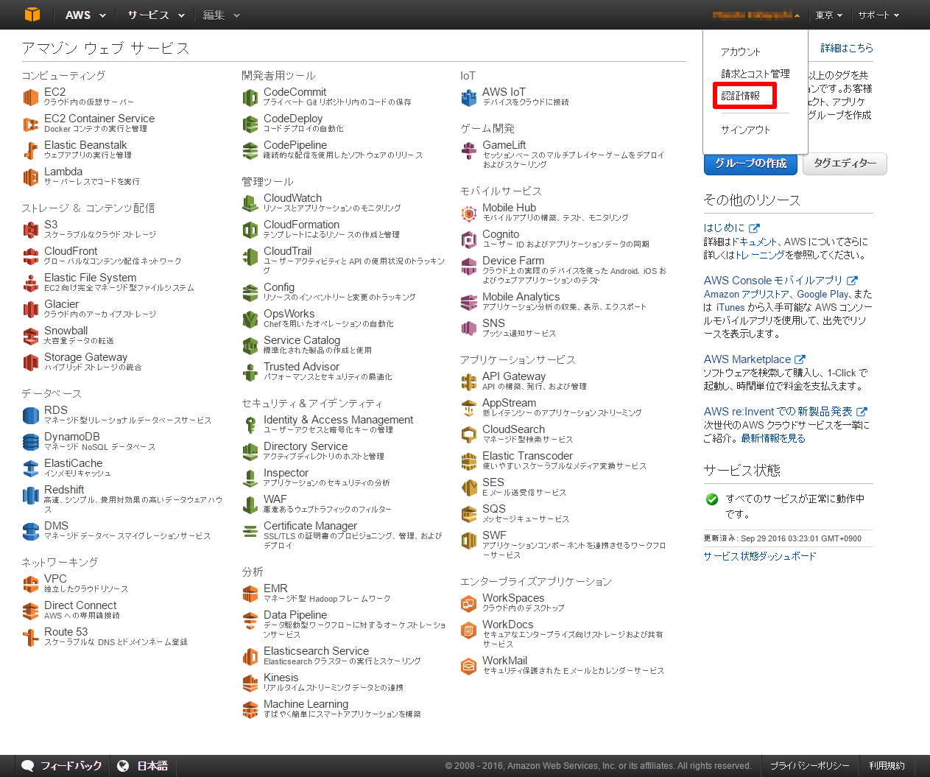Select the CloudFront icon

30,256
